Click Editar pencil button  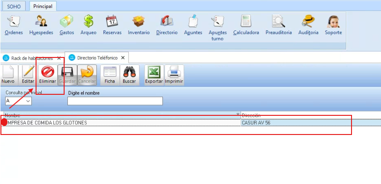pos(28,75)
